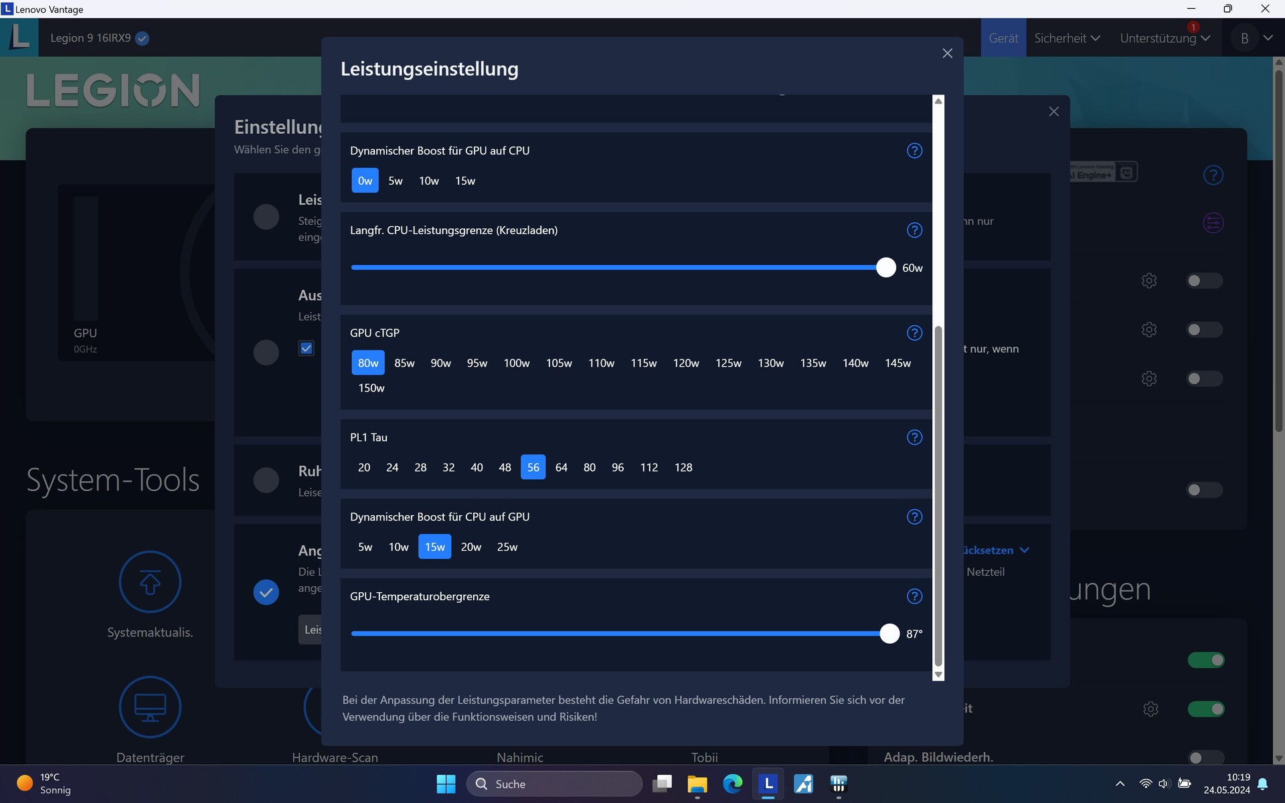This screenshot has height=803, width=1285.
Task: Open the Datenträger monitor icon
Action: pyautogui.click(x=150, y=707)
